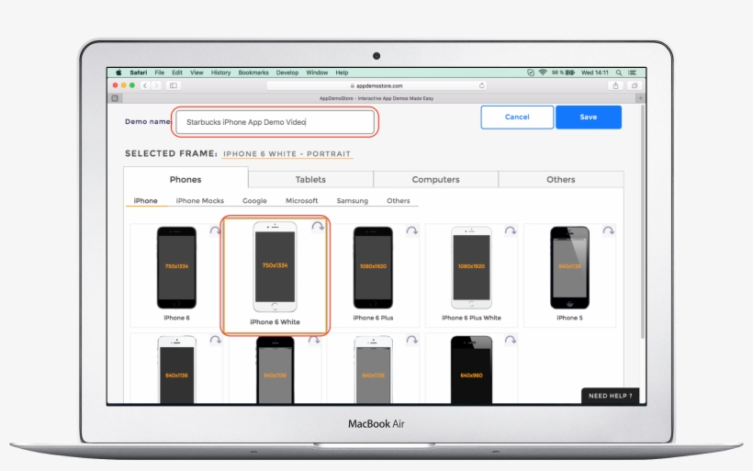Select the iPhone Mocks sub-tab

click(200, 201)
